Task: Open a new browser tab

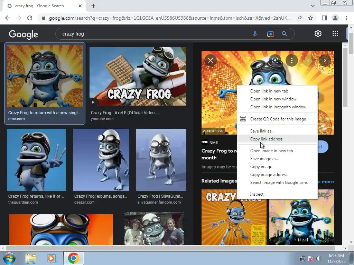Action: point(93,6)
